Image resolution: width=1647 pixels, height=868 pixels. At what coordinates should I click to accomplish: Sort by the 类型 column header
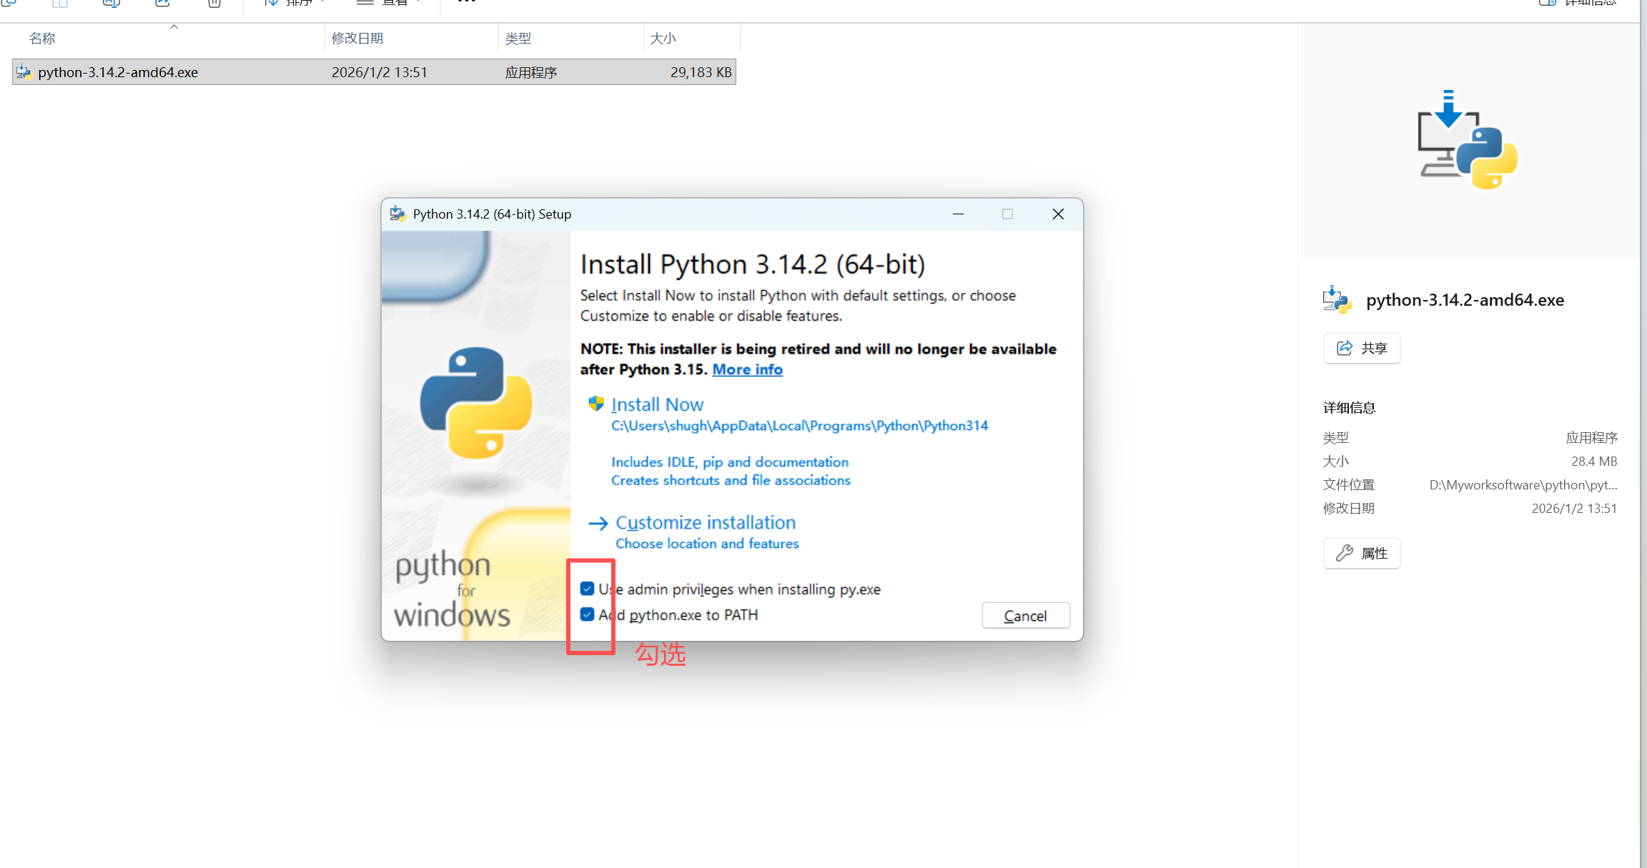pyautogui.click(x=518, y=39)
